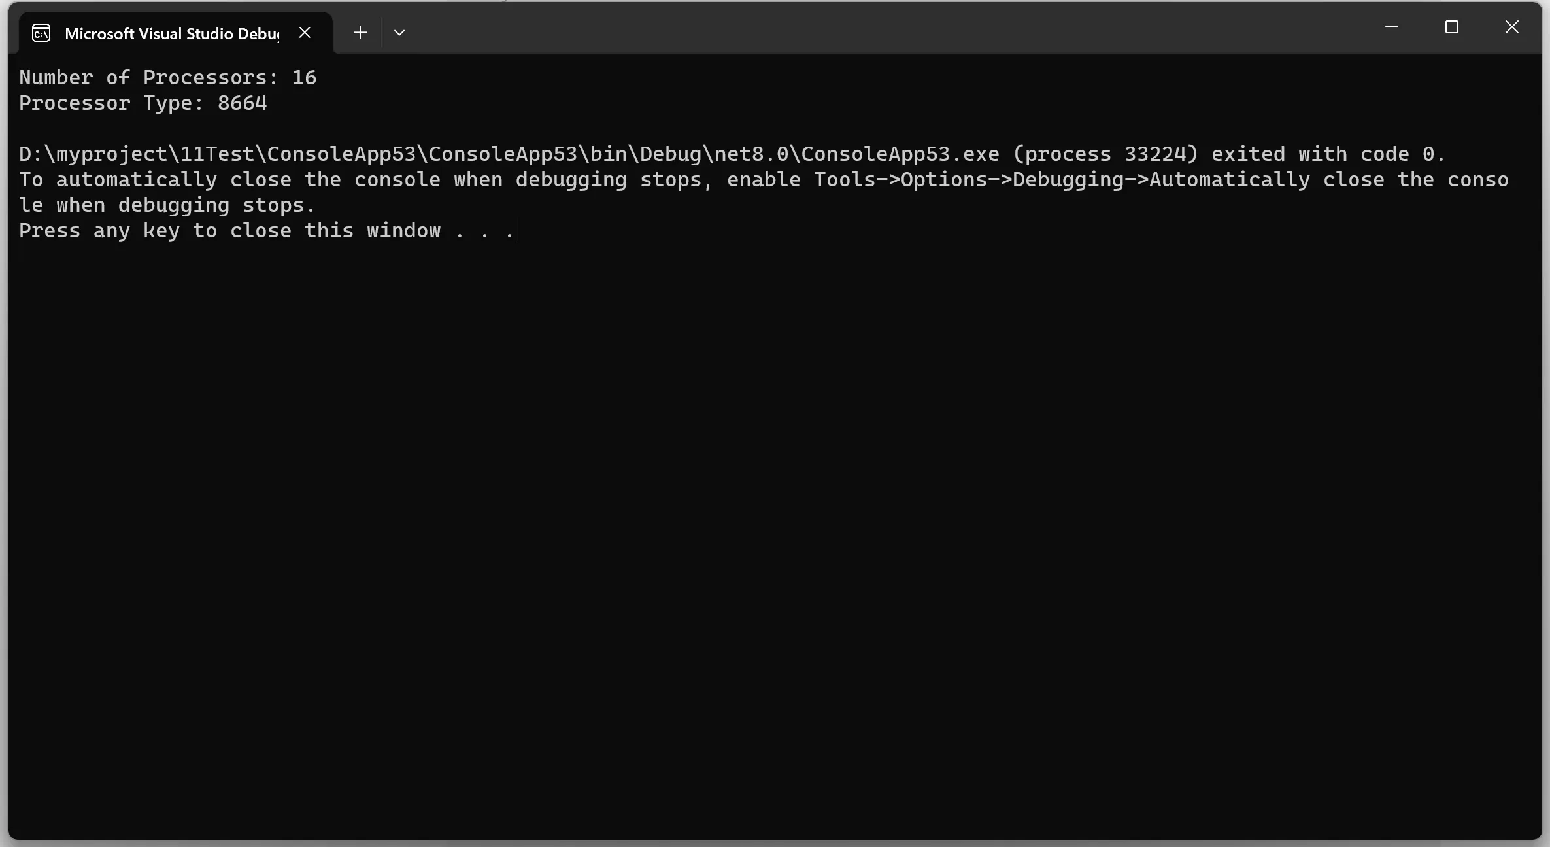Click the terminal icon in the tab
The height and width of the screenshot is (847, 1550).
[x=41, y=33]
